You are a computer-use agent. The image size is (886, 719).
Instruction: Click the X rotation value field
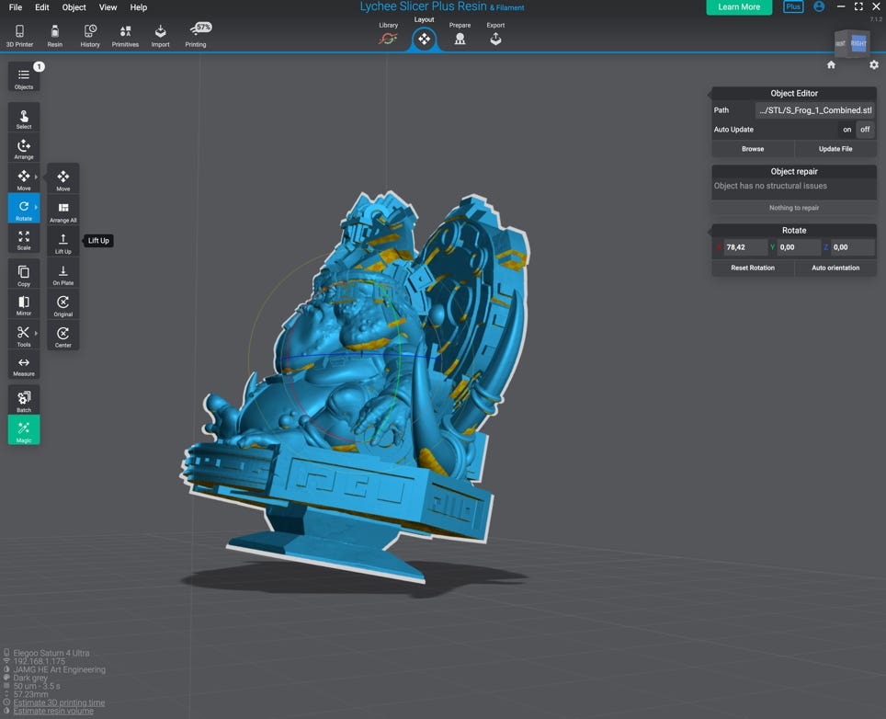click(x=744, y=247)
